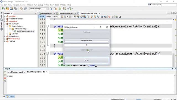Expand the ConditionsExamples project node
177x100 pixels.
pos(5,19)
